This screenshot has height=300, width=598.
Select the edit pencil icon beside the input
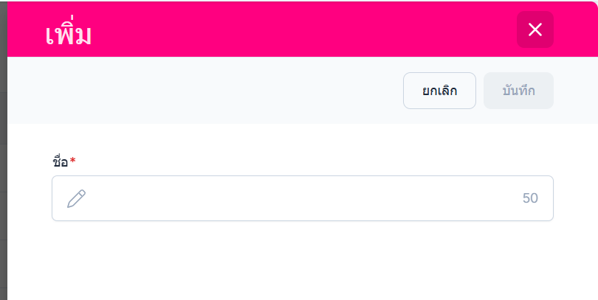click(x=77, y=198)
